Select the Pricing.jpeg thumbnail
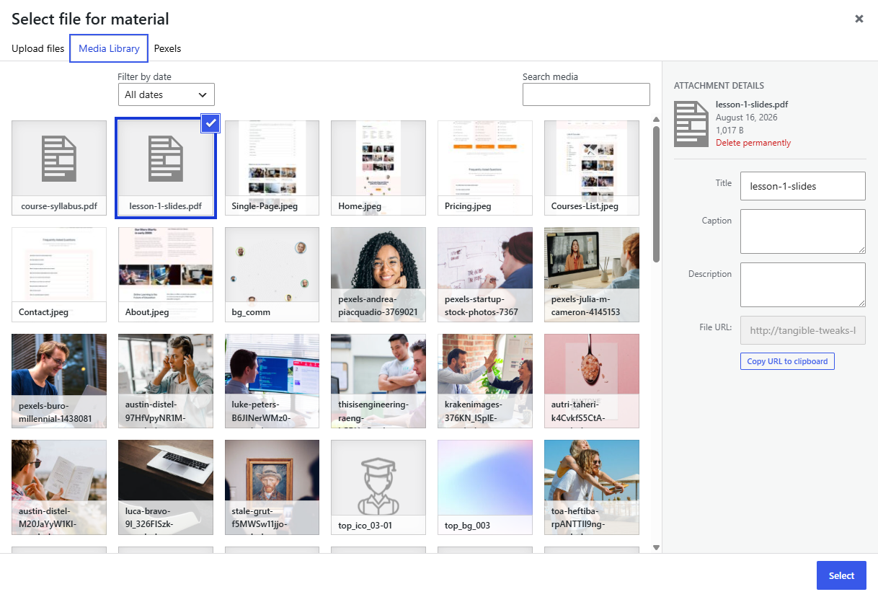Screen dimensions: 878x597 485,168
